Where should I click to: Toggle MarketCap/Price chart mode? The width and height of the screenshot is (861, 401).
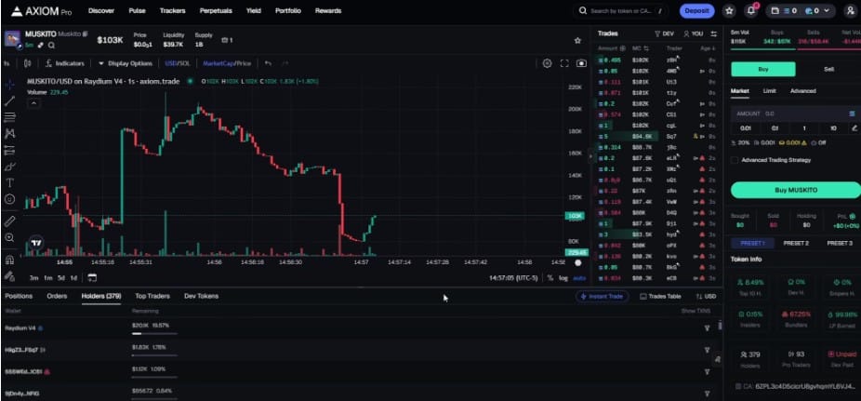click(x=227, y=63)
